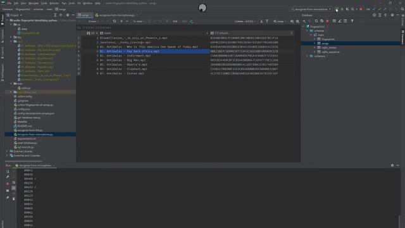
Task: Open the Window menu
Action: (x=87, y=3)
